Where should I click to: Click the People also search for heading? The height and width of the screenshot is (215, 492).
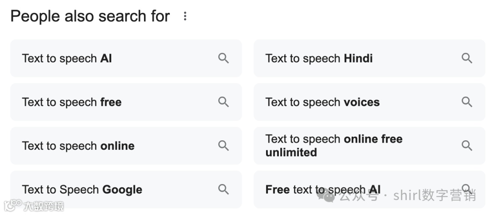pyautogui.click(x=90, y=16)
